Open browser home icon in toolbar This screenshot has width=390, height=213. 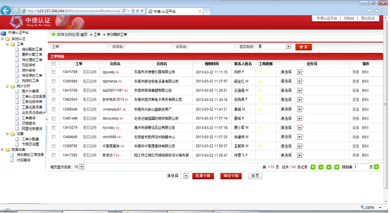[x=370, y=10]
